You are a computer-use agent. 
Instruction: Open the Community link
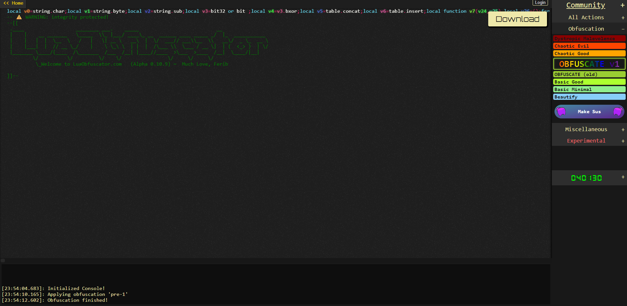click(x=586, y=5)
